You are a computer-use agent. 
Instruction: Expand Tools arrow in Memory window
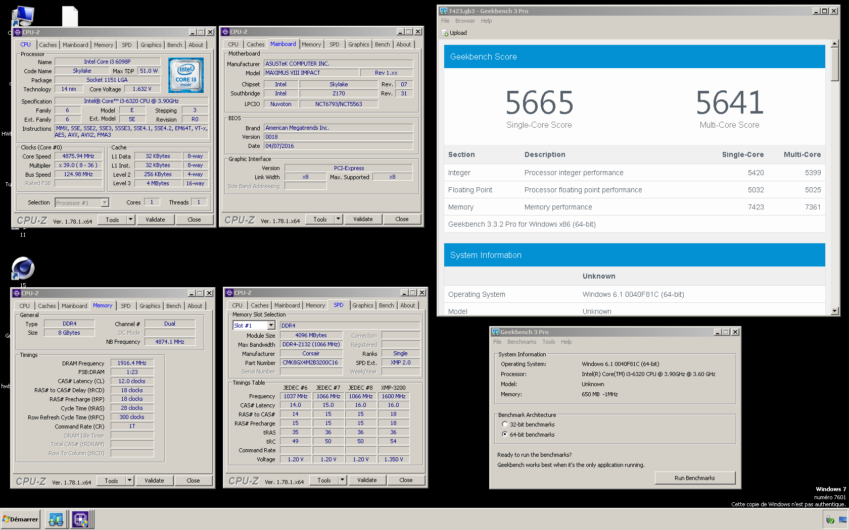click(x=129, y=481)
